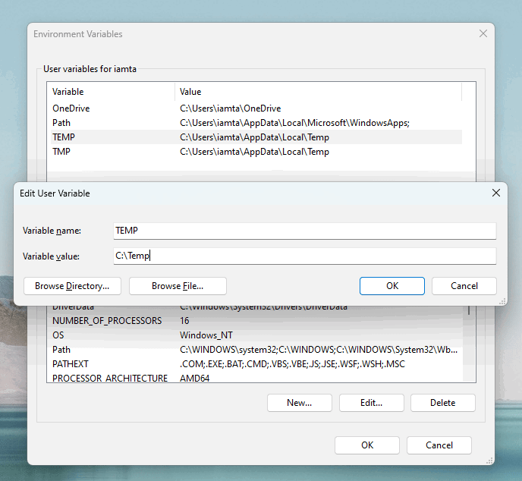522x481 pixels.
Task: Select the OS system variable row
Action: click(x=256, y=335)
